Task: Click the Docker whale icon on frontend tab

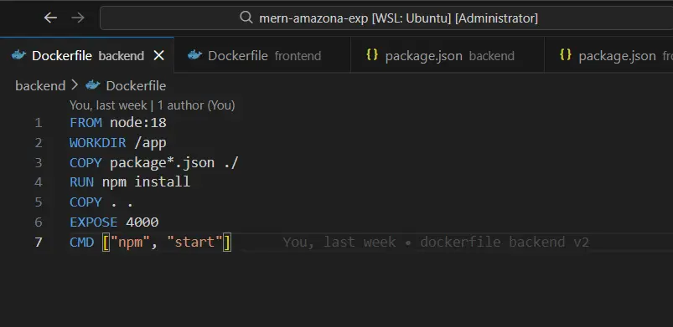Action: [x=194, y=55]
